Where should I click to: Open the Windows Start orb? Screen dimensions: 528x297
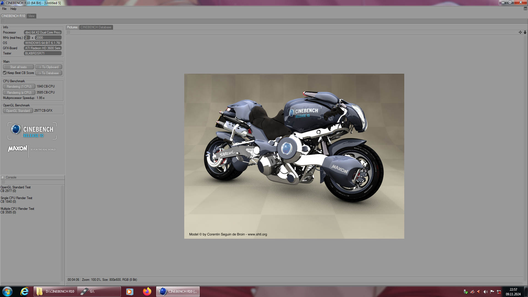tap(7, 291)
